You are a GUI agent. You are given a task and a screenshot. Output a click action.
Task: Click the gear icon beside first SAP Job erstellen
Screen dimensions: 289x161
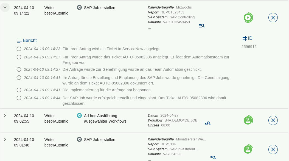coord(79,8)
